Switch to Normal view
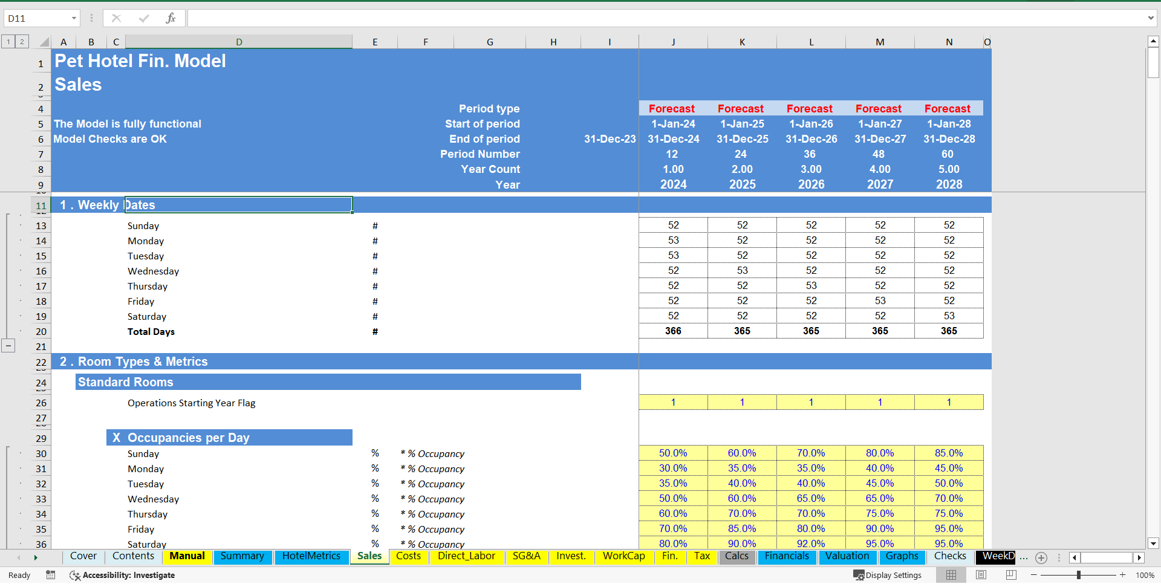1161x584 pixels. pyautogui.click(x=951, y=575)
